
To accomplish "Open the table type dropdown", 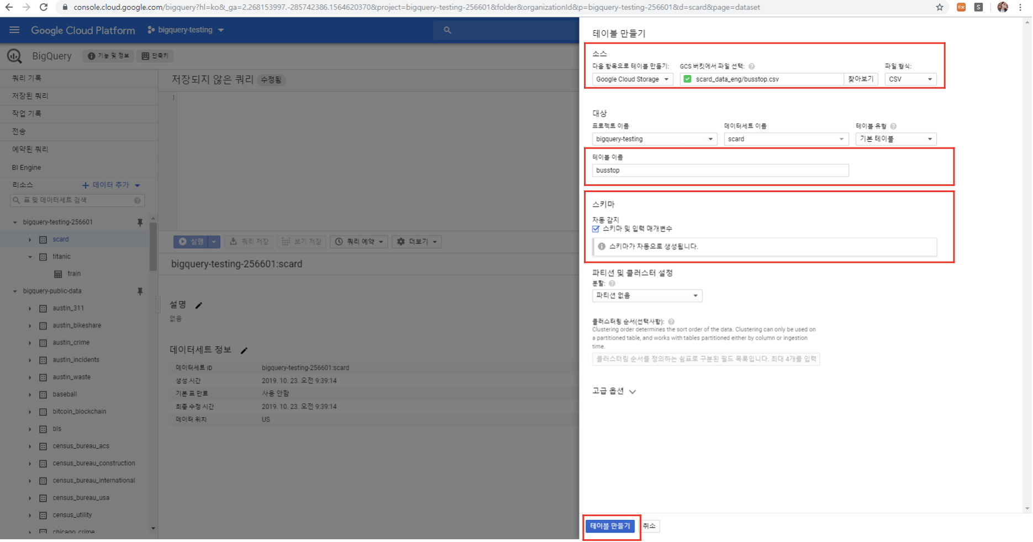I will tap(896, 139).
